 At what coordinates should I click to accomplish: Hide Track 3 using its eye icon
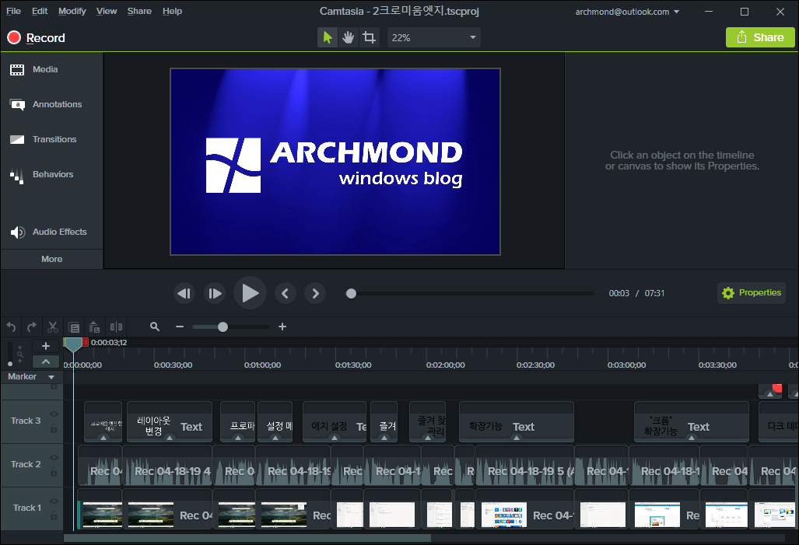[x=54, y=414]
